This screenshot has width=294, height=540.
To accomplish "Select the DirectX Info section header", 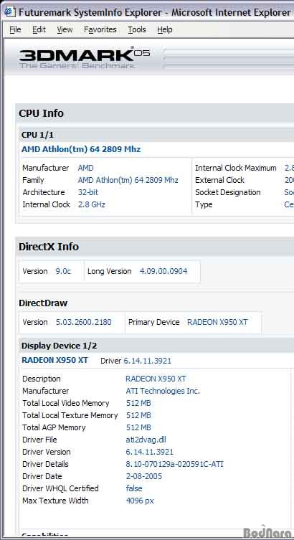I will tap(49, 247).
